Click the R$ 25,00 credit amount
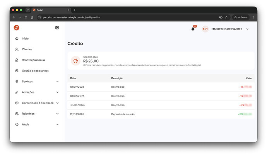The width and height of the screenshot is (267, 155). (x=91, y=61)
